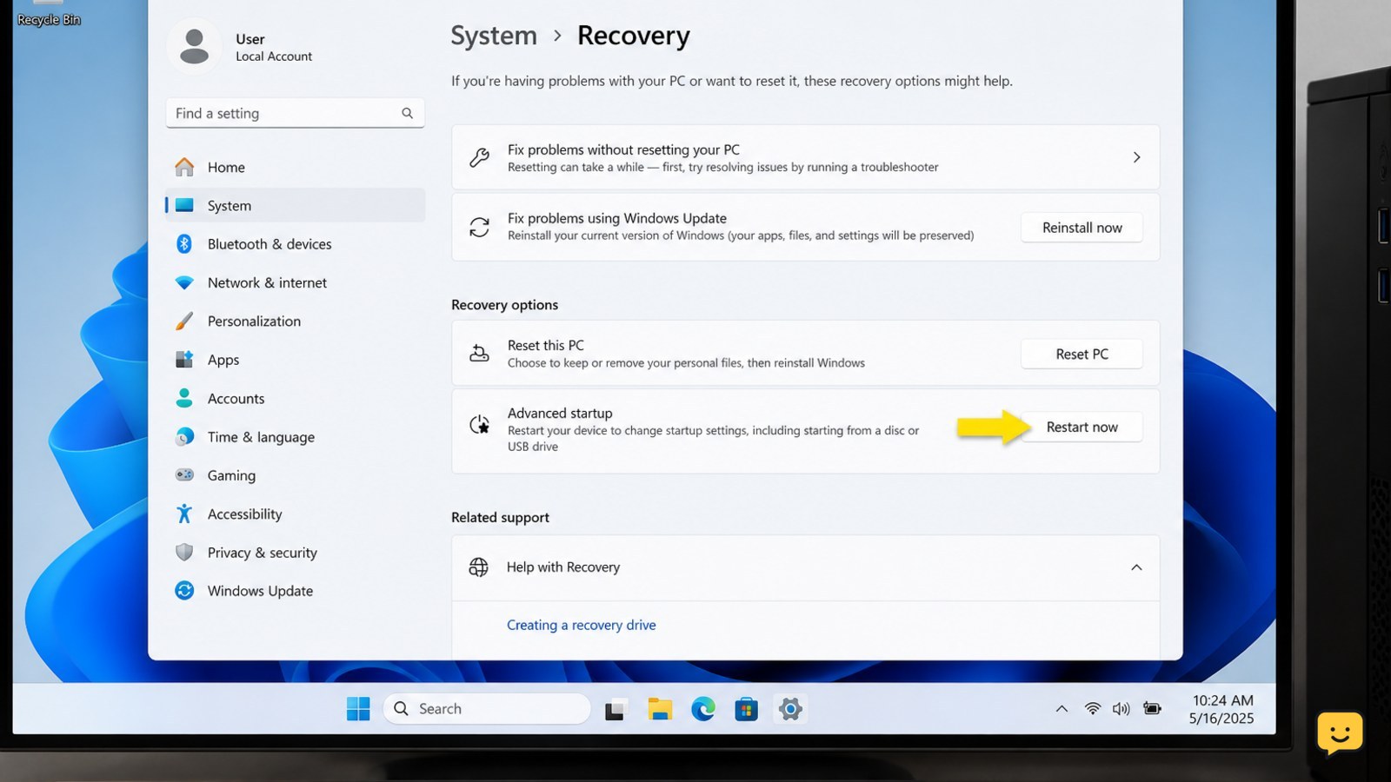Select System in the sidebar

coord(295,206)
